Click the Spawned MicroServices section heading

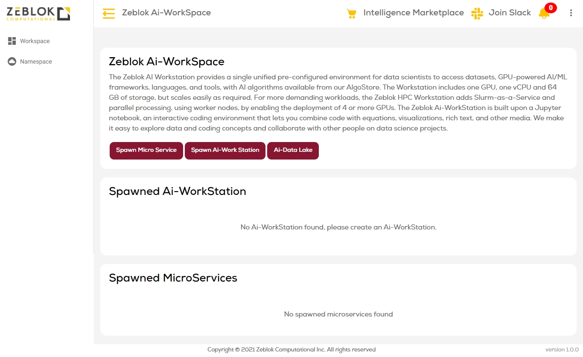[x=173, y=278]
